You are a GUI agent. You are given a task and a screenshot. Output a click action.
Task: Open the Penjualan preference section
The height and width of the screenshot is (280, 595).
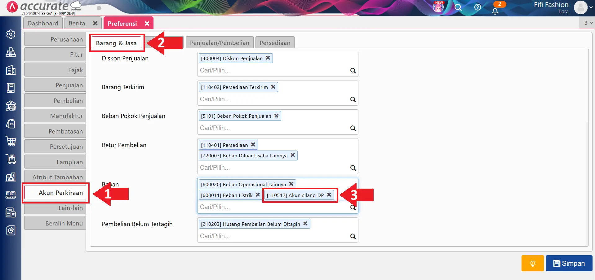point(55,85)
